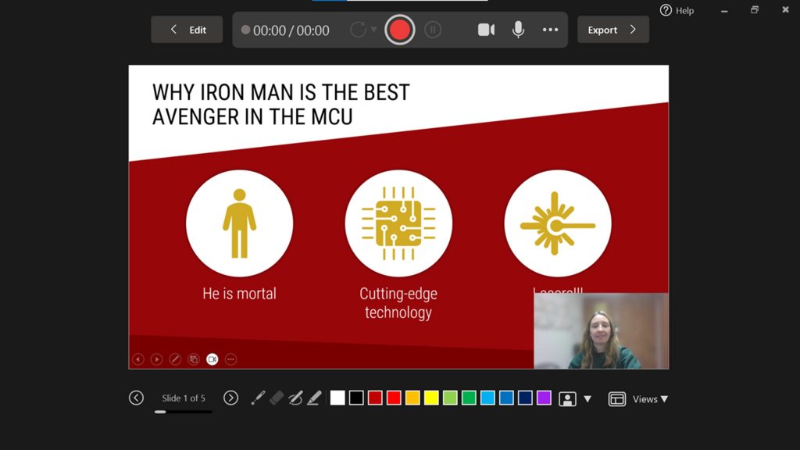Screen dimensions: 800x450
Task: Start recording with the red record button
Action: pyautogui.click(x=399, y=30)
